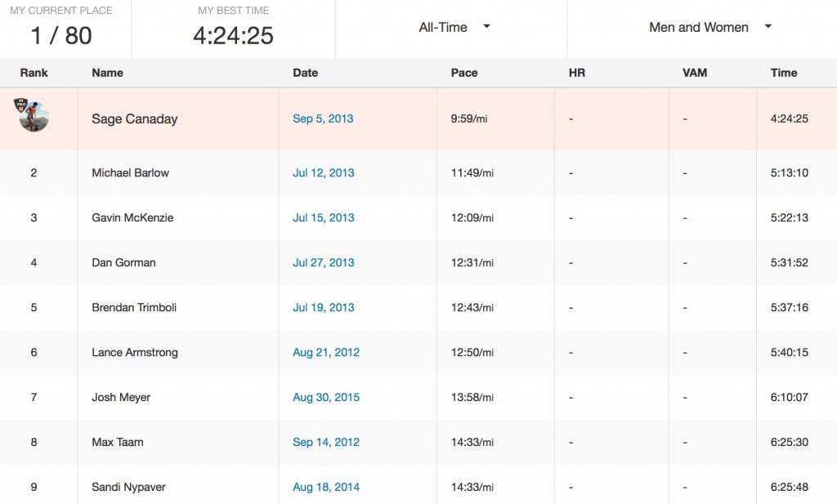Click the My Best Time 4:24:25 panel

coord(233,29)
